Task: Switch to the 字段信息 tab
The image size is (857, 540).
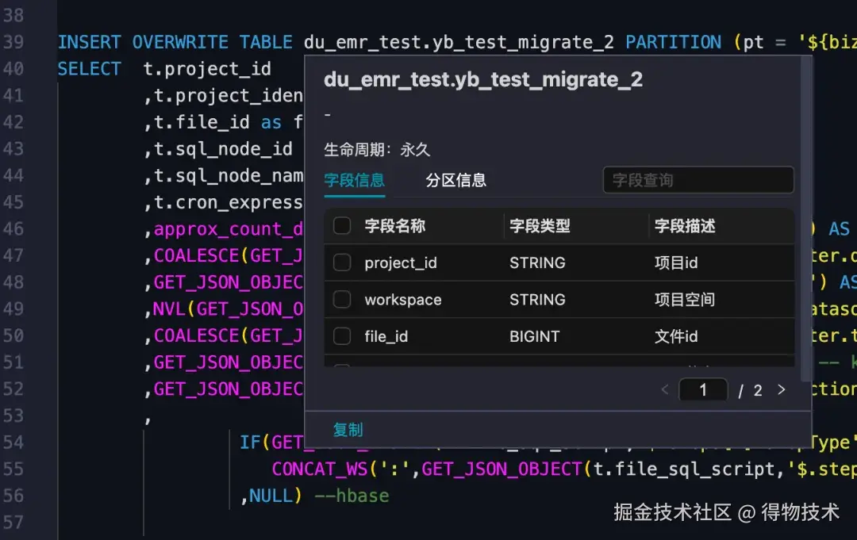Action: pos(355,180)
